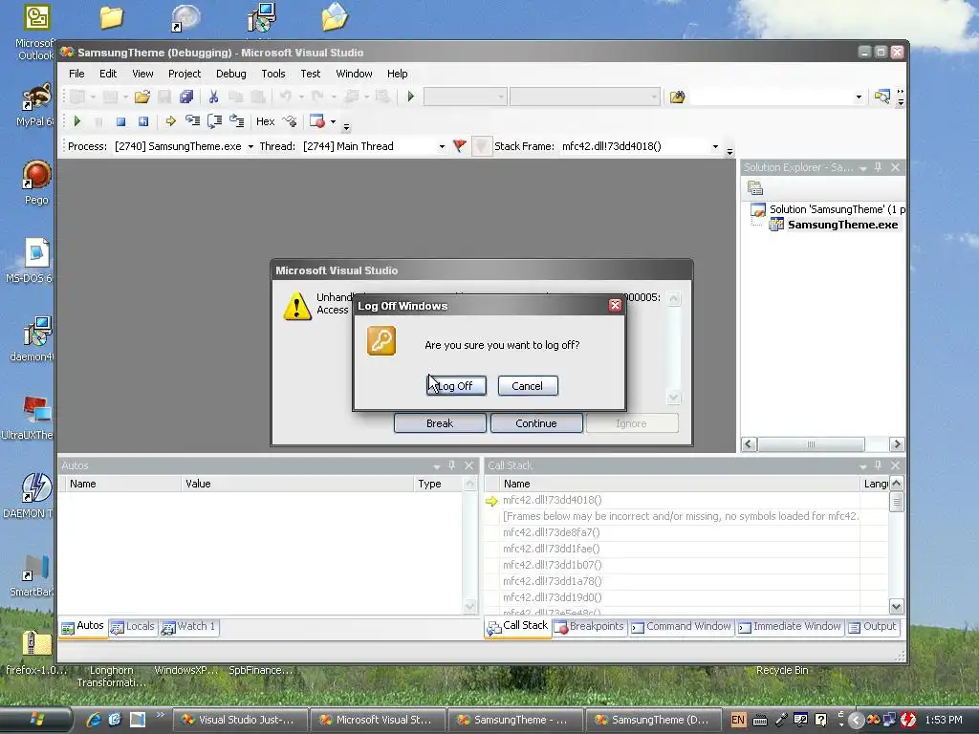Open the Autos panel position dropdown

[x=436, y=466]
